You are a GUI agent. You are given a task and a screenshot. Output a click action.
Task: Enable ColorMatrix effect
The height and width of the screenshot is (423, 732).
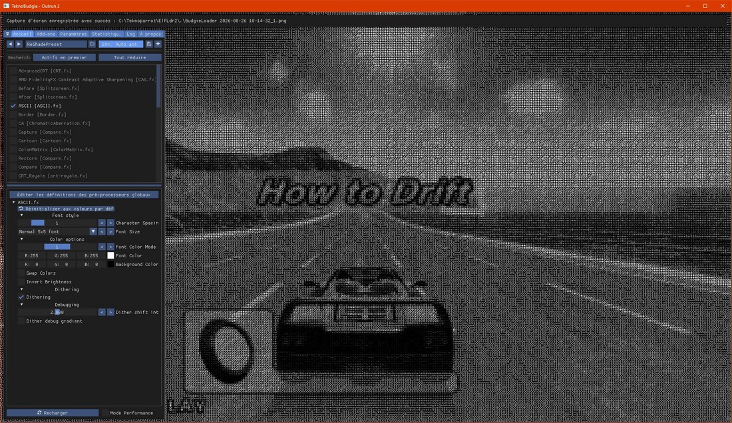point(13,150)
